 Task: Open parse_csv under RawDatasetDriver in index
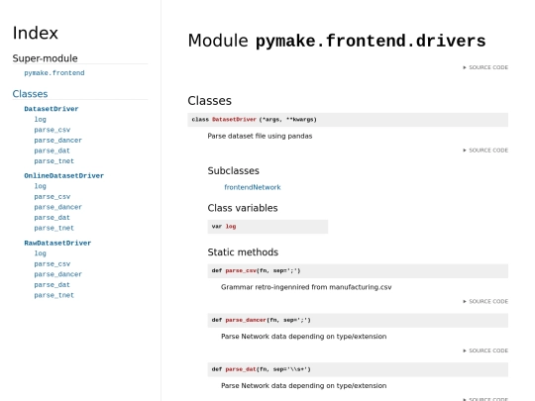pyautogui.click(x=52, y=264)
